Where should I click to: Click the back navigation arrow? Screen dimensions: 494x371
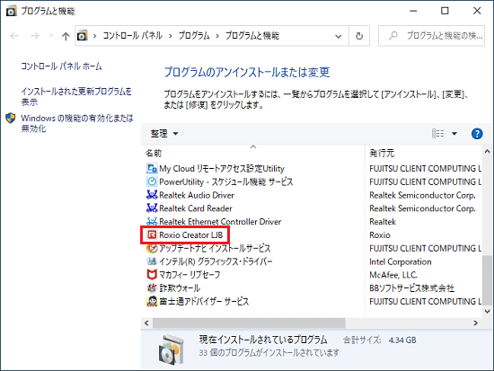click(x=14, y=36)
